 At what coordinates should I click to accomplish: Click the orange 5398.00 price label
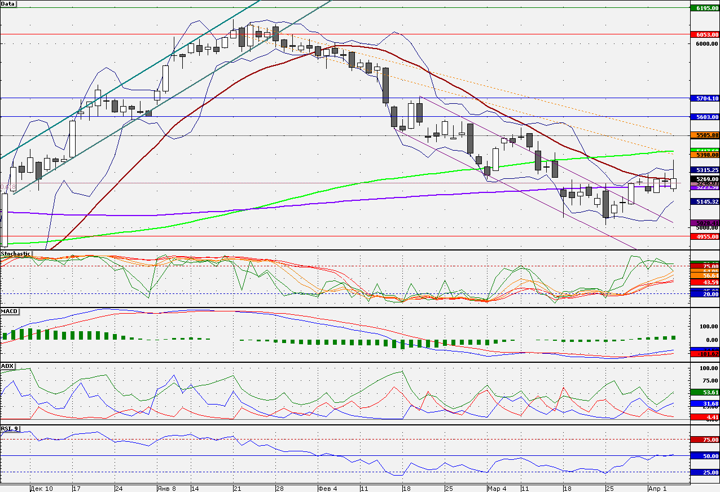(704, 155)
